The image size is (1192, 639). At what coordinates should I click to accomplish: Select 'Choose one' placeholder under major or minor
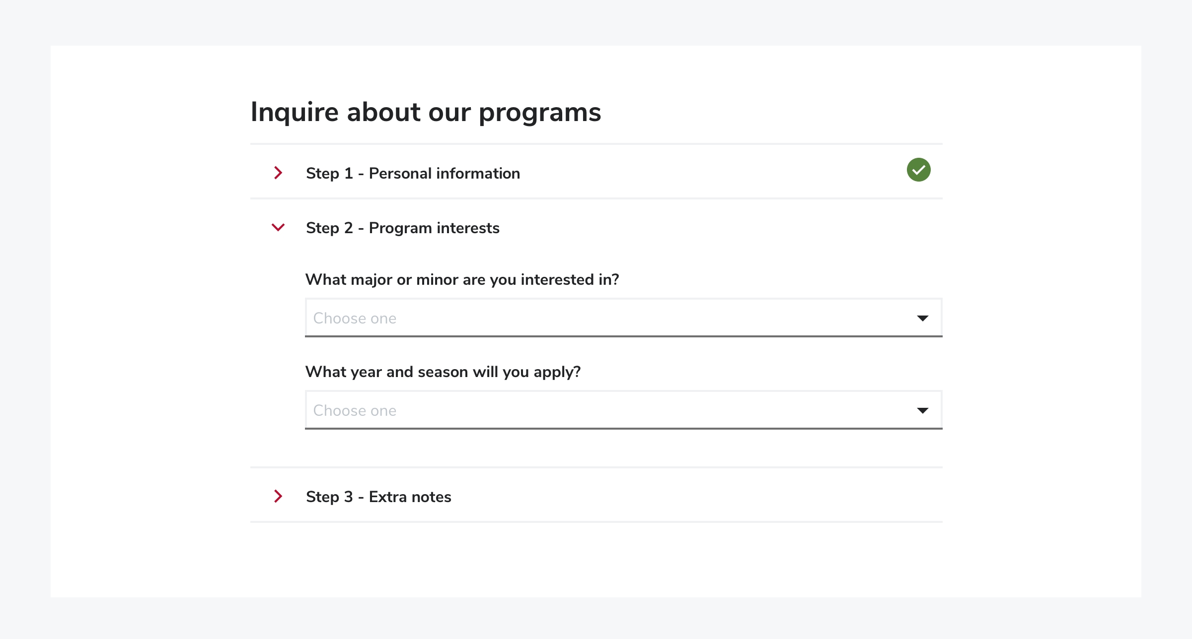tap(355, 318)
